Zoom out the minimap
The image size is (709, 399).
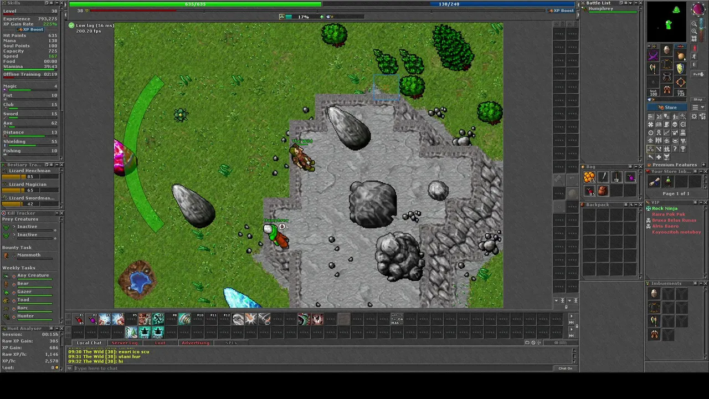point(695,24)
